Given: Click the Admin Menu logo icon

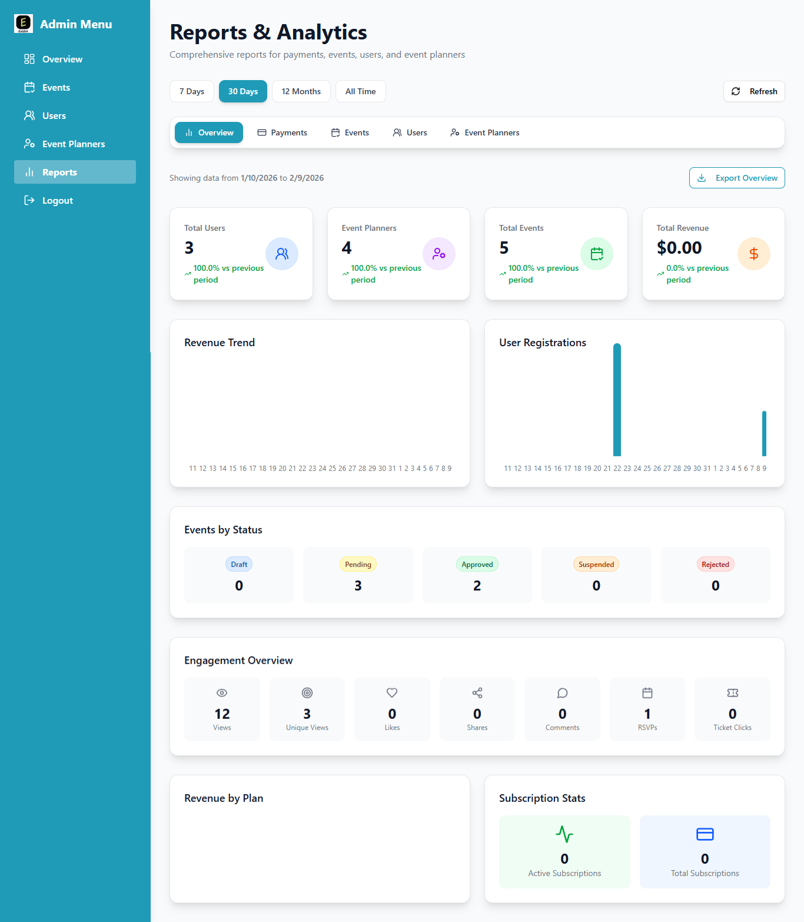Looking at the screenshot, I should (24, 24).
